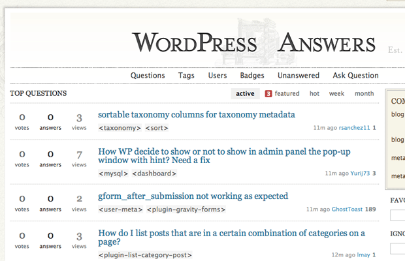Open the Users section
Viewport: 405px width, 261px height.
pyautogui.click(x=218, y=75)
